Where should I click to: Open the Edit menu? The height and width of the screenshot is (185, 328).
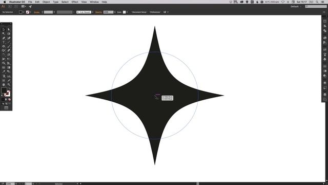pyautogui.click(x=37, y=2)
